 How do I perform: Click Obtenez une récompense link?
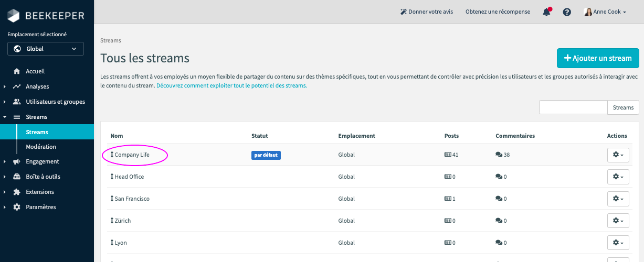click(498, 12)
